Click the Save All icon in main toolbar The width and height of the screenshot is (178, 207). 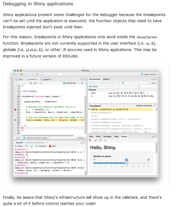[32, 74]
